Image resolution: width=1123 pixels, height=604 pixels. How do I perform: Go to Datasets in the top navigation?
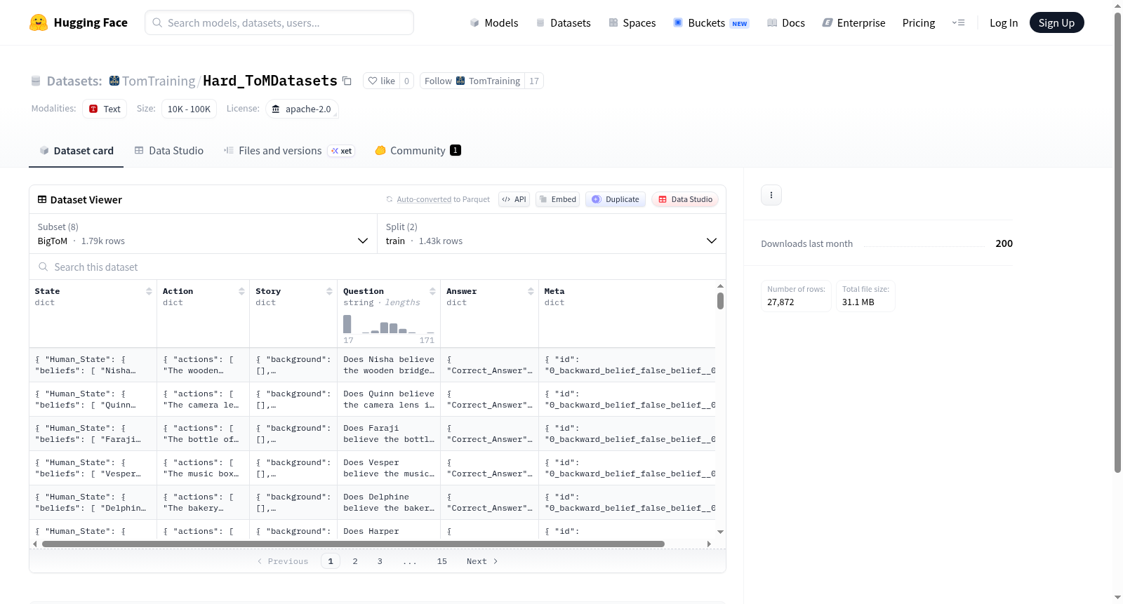563,22
